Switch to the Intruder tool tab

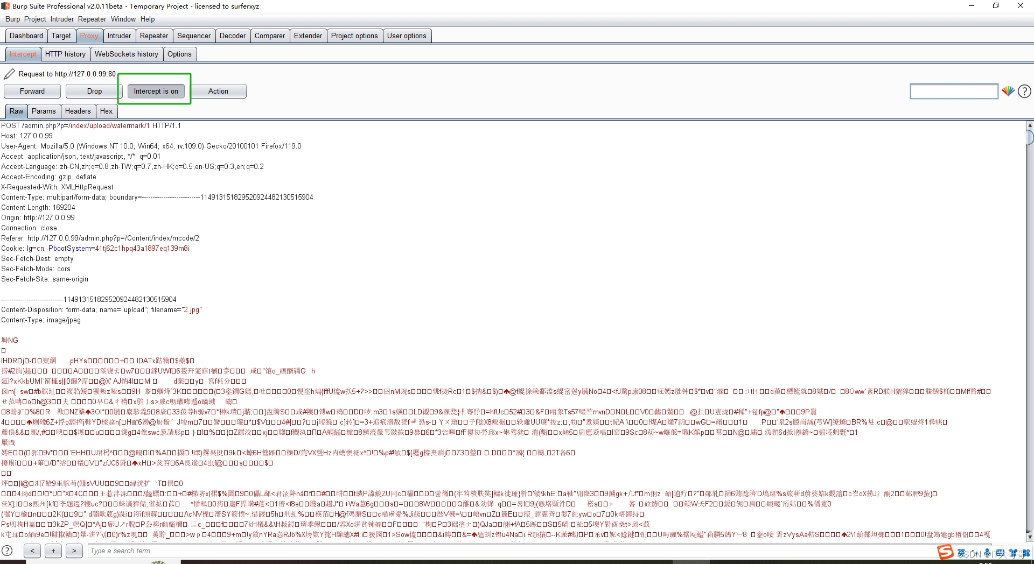coord(119,36)
